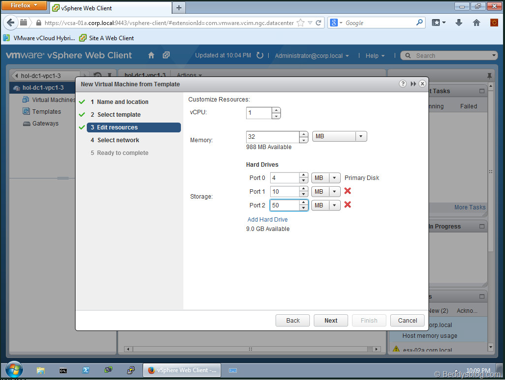Click the Next button

[331, 320]
